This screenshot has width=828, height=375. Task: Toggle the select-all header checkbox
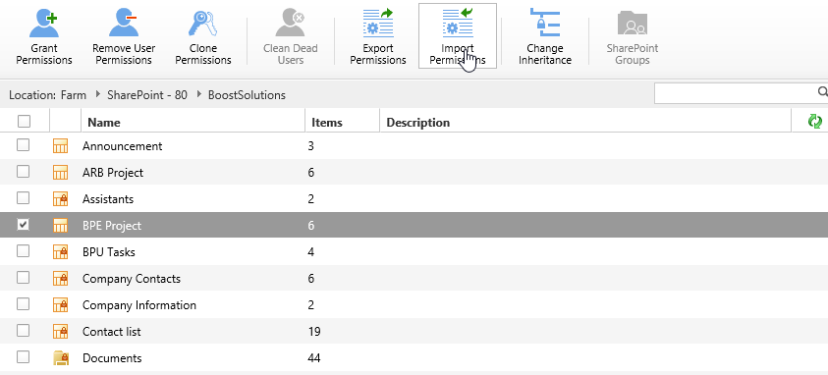(24, 122)
